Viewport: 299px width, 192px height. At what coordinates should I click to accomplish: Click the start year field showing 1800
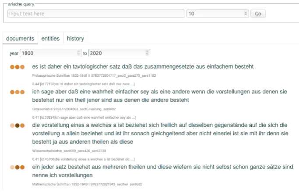pyautogui.click(x=50, y=53)
